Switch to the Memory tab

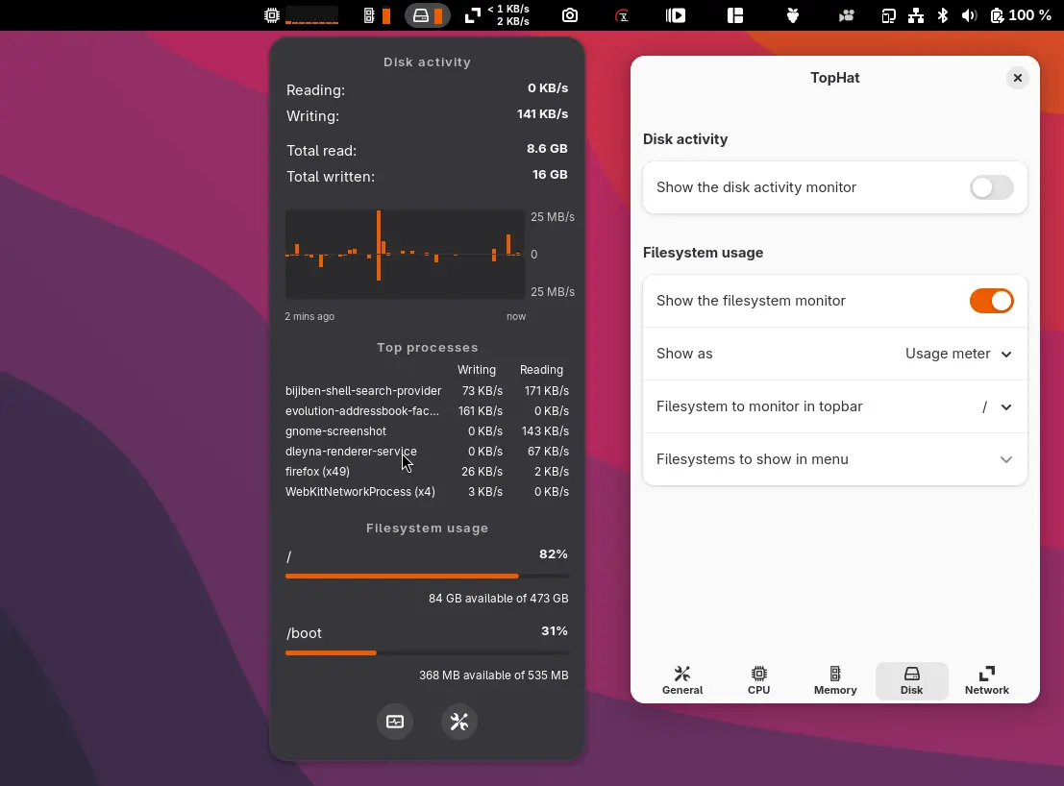point(835,680)
